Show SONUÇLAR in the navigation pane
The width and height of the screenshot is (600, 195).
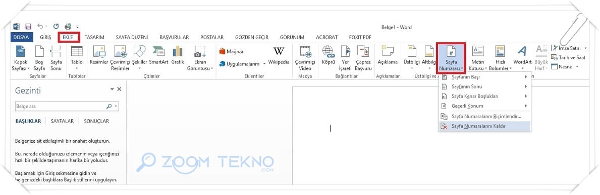pyautogui.click(x=96, y=121)
